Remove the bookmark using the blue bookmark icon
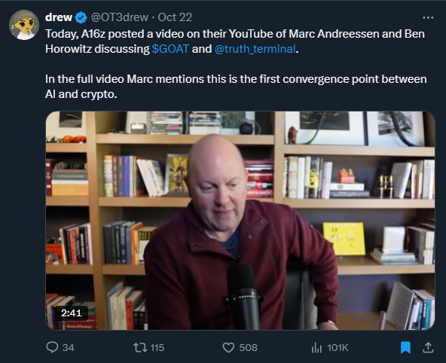446x363 pixels. (405, 347)
